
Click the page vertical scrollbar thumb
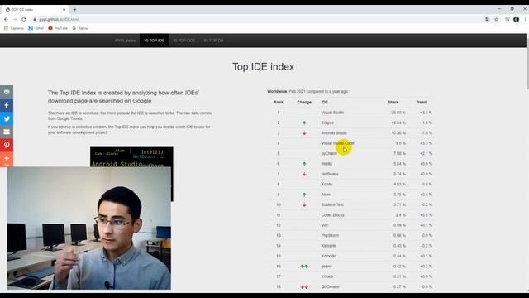point(527,63)
